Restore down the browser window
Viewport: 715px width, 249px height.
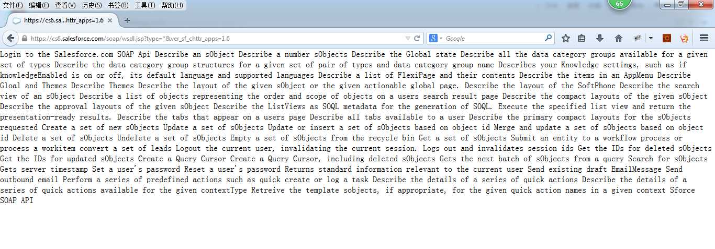pos(680,5)
